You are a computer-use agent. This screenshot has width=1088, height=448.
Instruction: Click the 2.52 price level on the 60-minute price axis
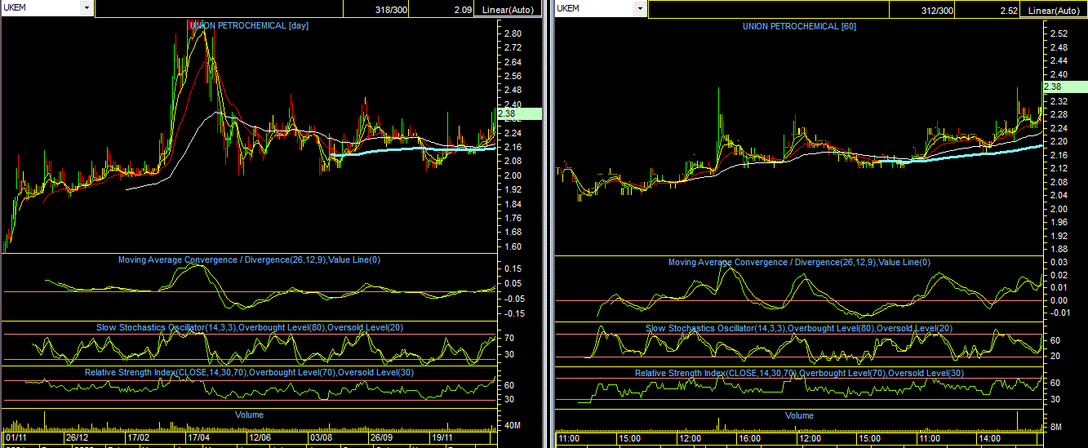click(1059, 33)
